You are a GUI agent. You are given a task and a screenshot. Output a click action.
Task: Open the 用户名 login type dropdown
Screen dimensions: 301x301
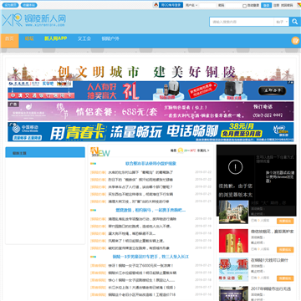[x=191, y=5]
